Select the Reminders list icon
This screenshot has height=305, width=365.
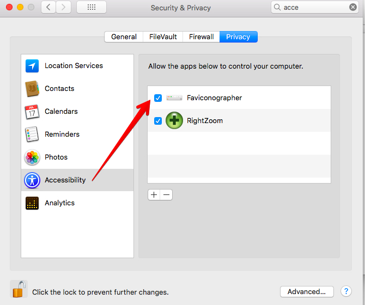click(x=32, y=135)
